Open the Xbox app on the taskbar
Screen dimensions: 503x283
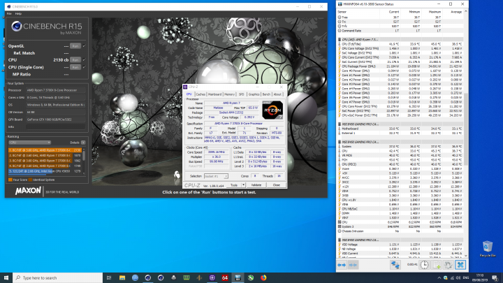(251, 278)
